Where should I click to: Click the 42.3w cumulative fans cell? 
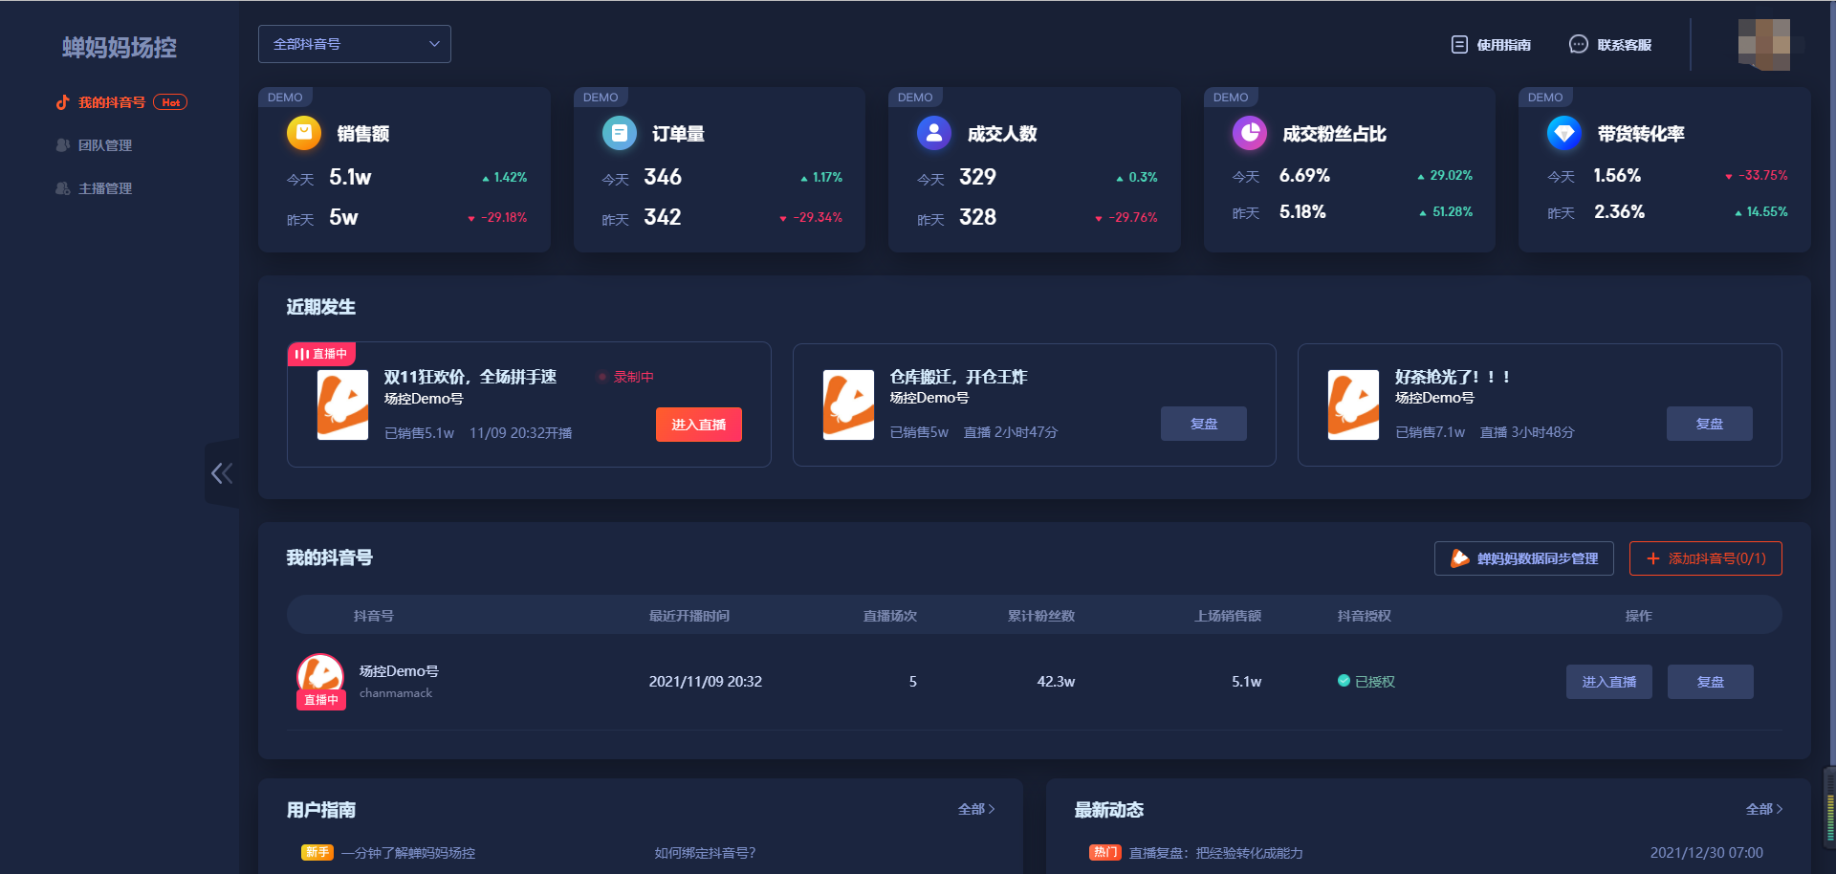point(1056,682)
